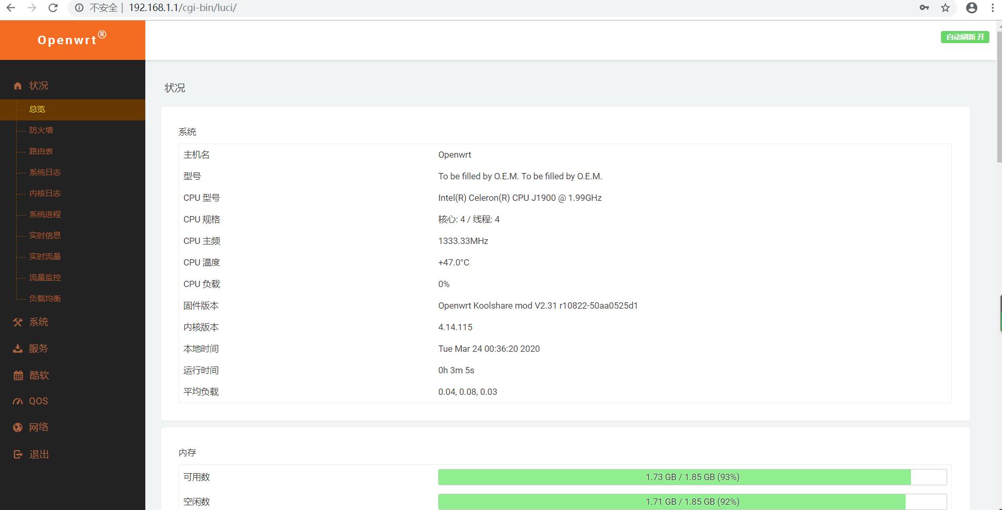Click the local time value Tue Mar 24 00:36:20 2020

pos(489,349)
